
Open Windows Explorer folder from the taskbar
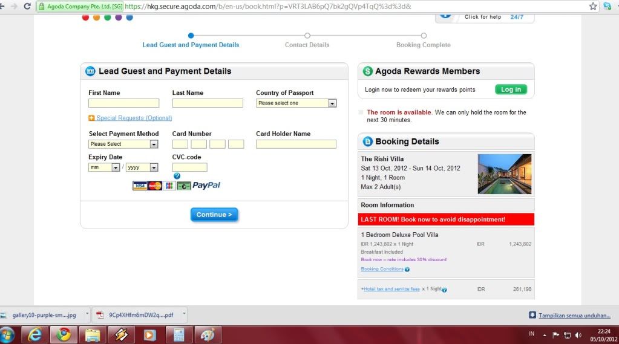93,335
